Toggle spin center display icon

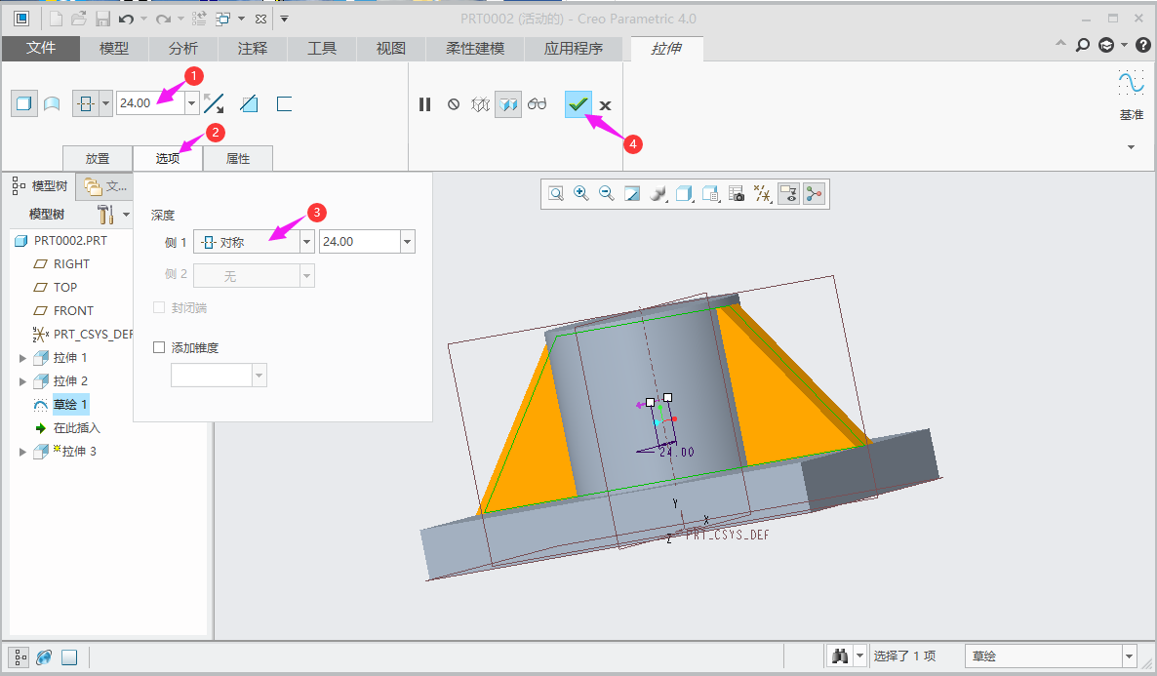(x=814, y=194)
